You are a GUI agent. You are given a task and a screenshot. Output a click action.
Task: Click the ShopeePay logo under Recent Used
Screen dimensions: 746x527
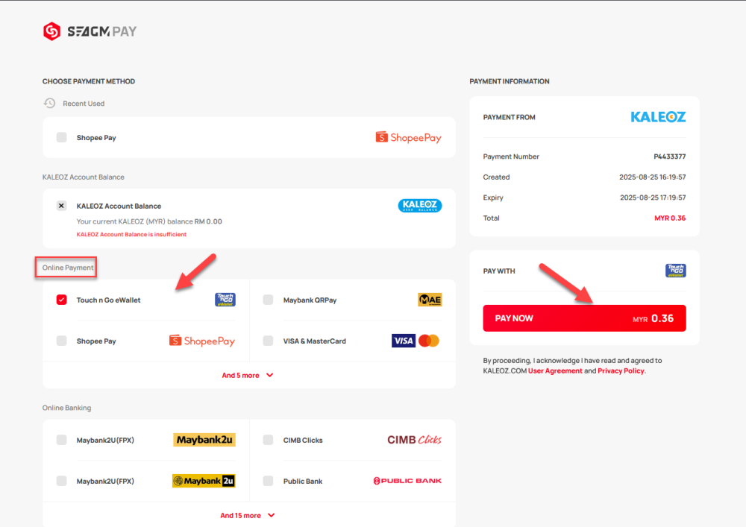pos(408,137)
